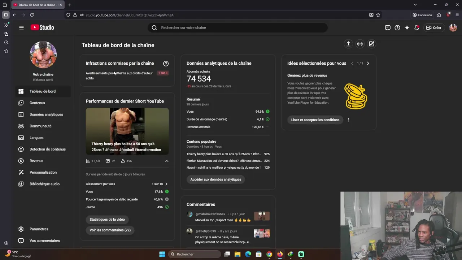Open Détection de contenus in the sidebar
Viewport: 462px width, 260px height.
pyautogui.click(x=43, y=149)
